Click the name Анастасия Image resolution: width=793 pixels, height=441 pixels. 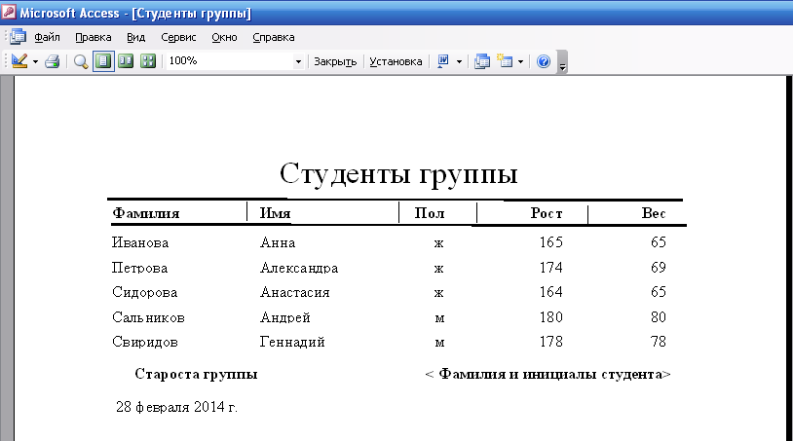[295, 292]
